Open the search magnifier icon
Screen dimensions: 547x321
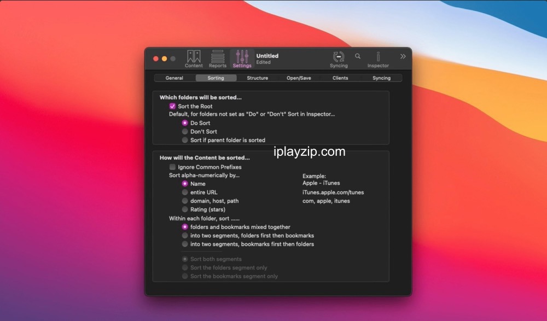(358, 56)
